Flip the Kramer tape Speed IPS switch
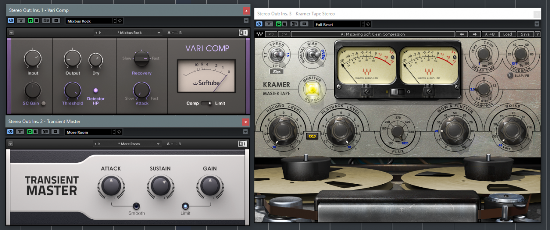Screen dimensions: 550x230 [x=277, y=54]
